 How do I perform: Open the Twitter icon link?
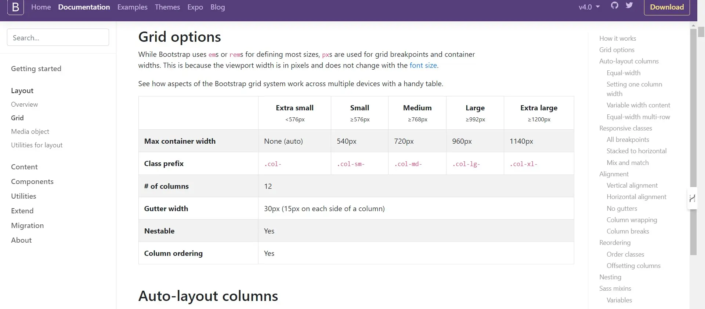[x=629, y=5]
